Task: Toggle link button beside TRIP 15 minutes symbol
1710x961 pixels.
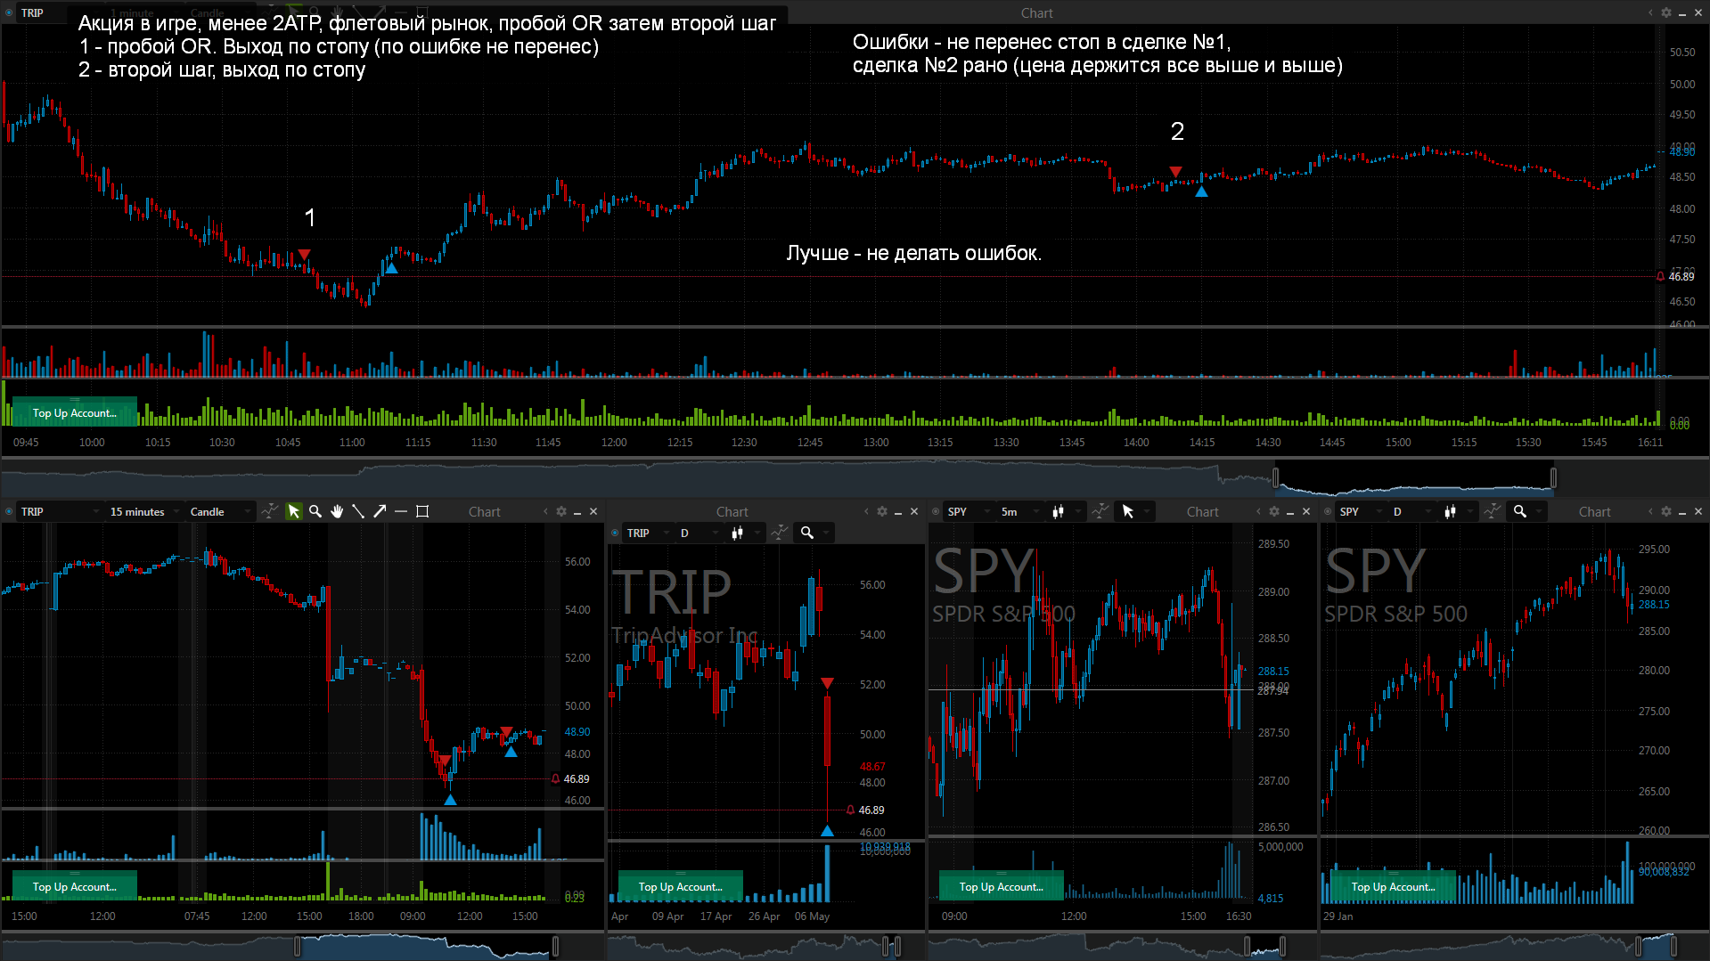Action: (9, 511)
